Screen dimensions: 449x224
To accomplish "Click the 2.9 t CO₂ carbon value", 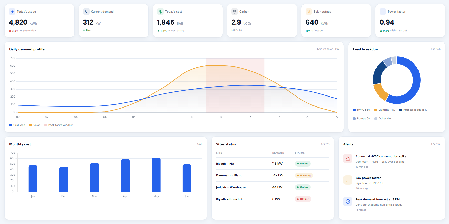I will click(x=241, y=22).
